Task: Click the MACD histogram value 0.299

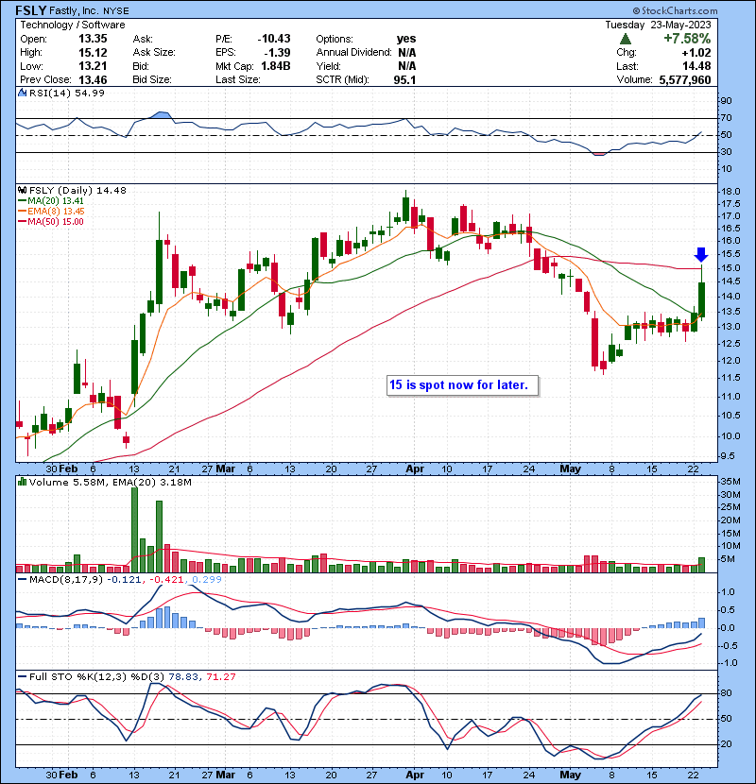Action: pyautogui.click(x=207, y=580)
